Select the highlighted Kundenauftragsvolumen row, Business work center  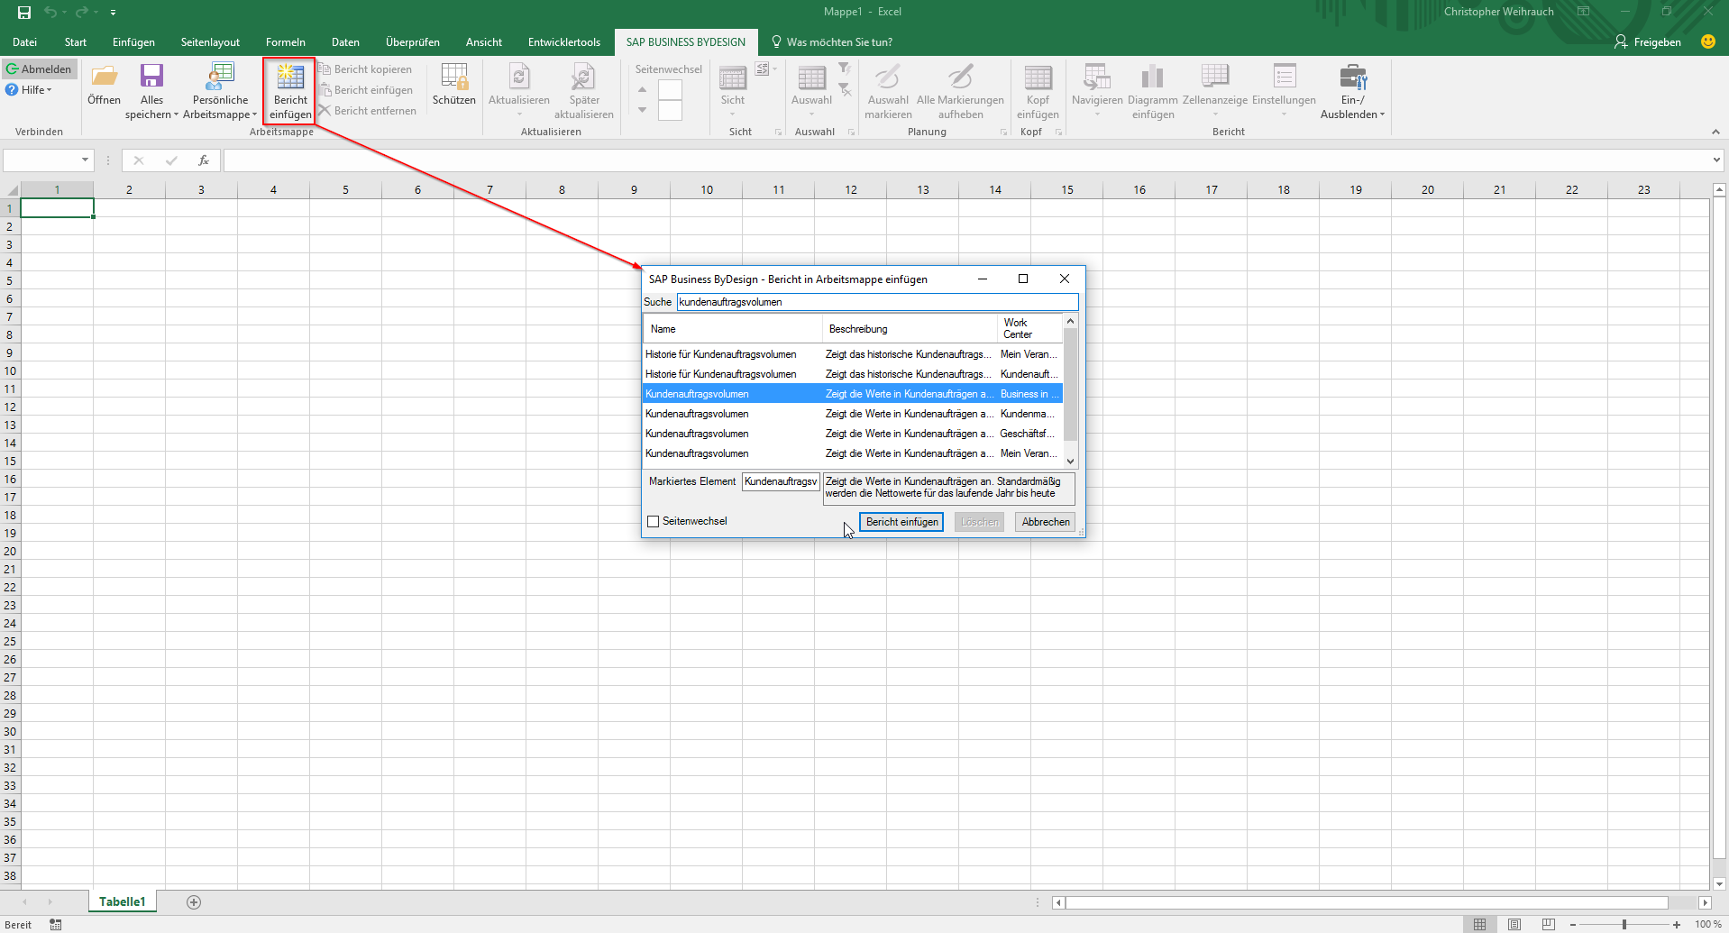click(x=853, y=394)
